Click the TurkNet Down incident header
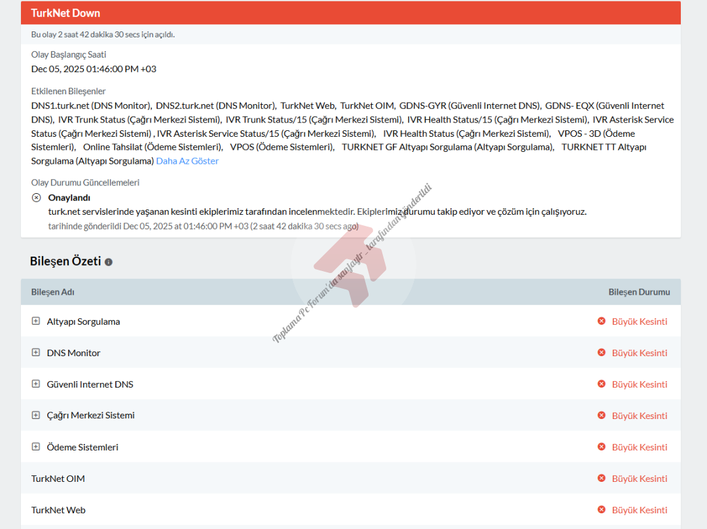The height and width of the screenshot is (529, 707). [65, 13]
